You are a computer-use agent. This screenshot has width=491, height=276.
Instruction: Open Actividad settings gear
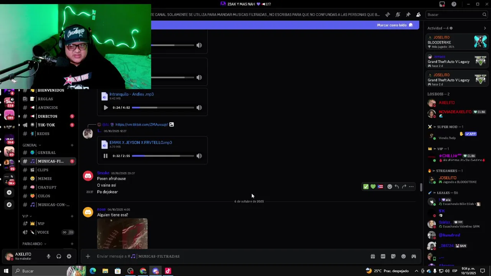pyautogui.click(x=451, y=28)
